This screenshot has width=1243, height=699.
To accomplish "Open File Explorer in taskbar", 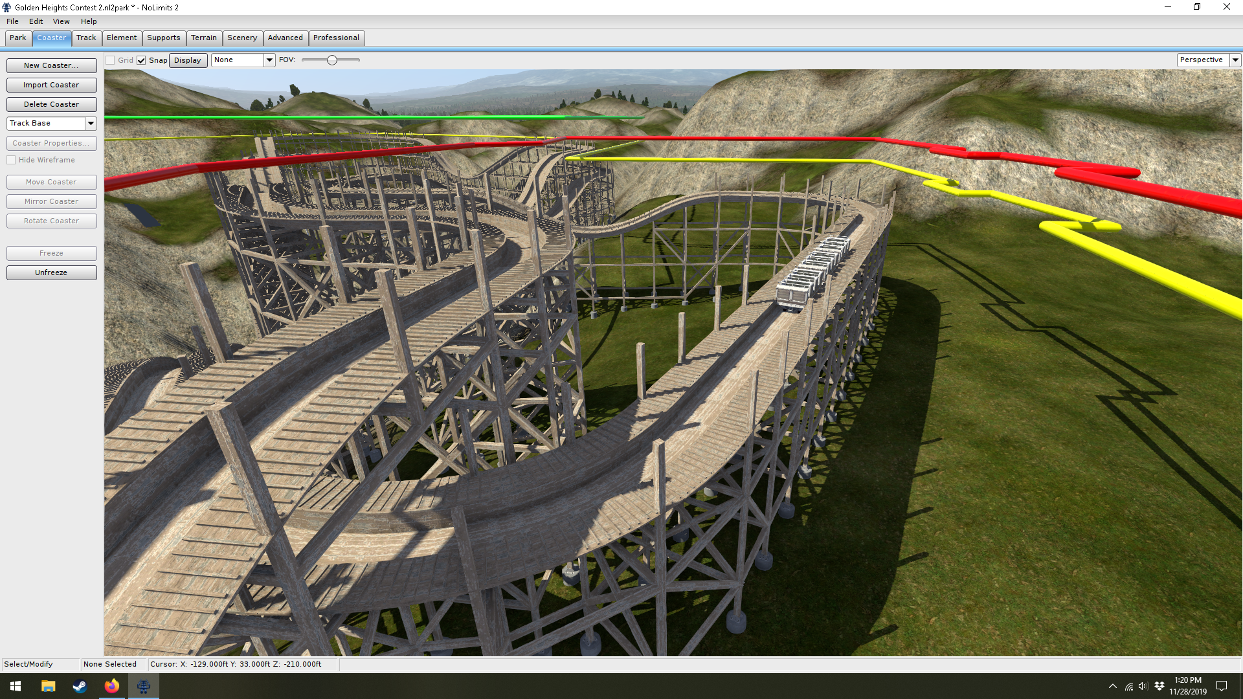I will tap(48, 686).
